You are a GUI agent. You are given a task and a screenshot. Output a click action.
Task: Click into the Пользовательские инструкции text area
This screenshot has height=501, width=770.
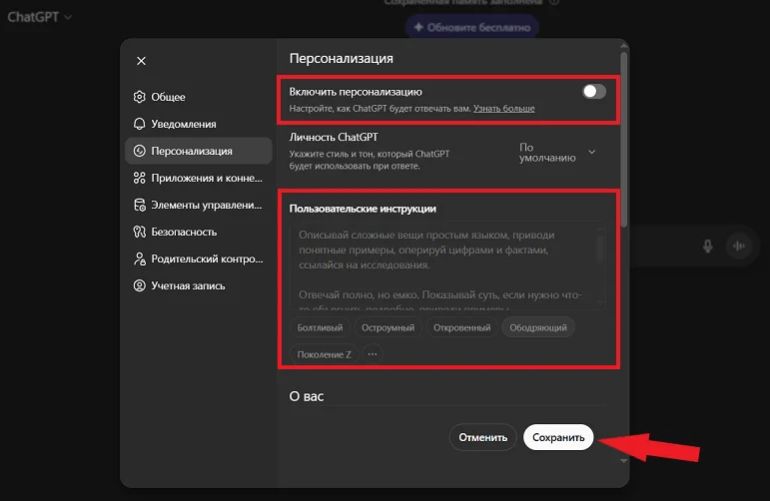coord(446,265)
